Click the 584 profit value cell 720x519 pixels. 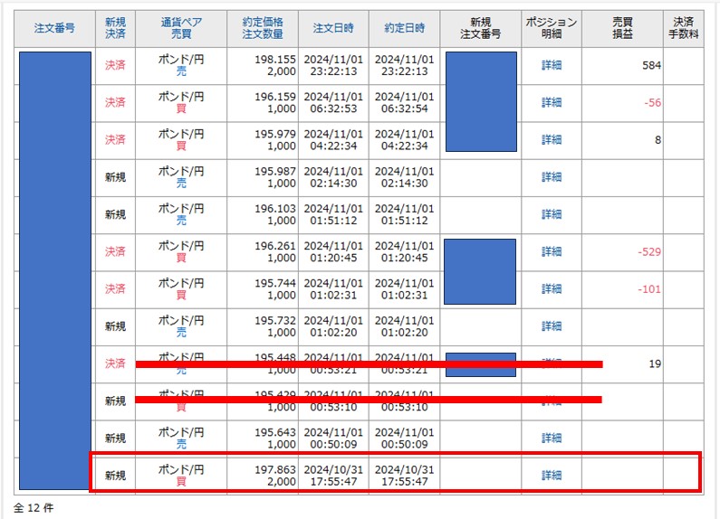648,66
